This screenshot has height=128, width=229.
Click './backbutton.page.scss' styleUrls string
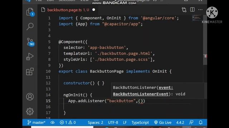coord(121,59)
